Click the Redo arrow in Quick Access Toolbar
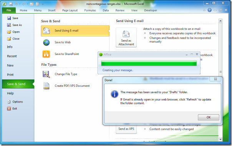 [24, 4]
